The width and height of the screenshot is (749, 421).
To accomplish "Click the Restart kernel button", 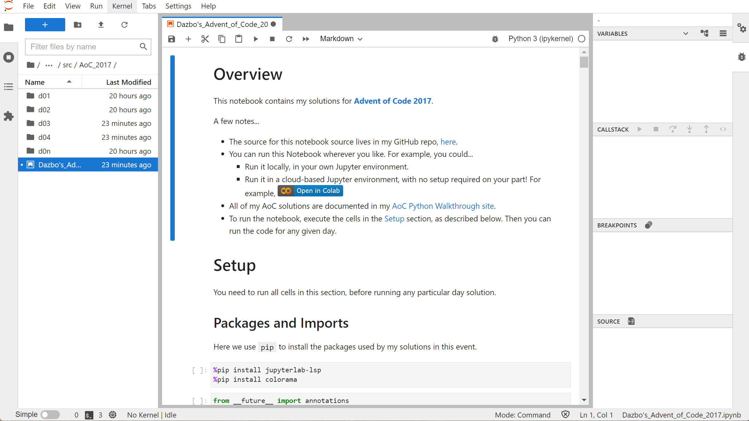I will tap(289, 39).
